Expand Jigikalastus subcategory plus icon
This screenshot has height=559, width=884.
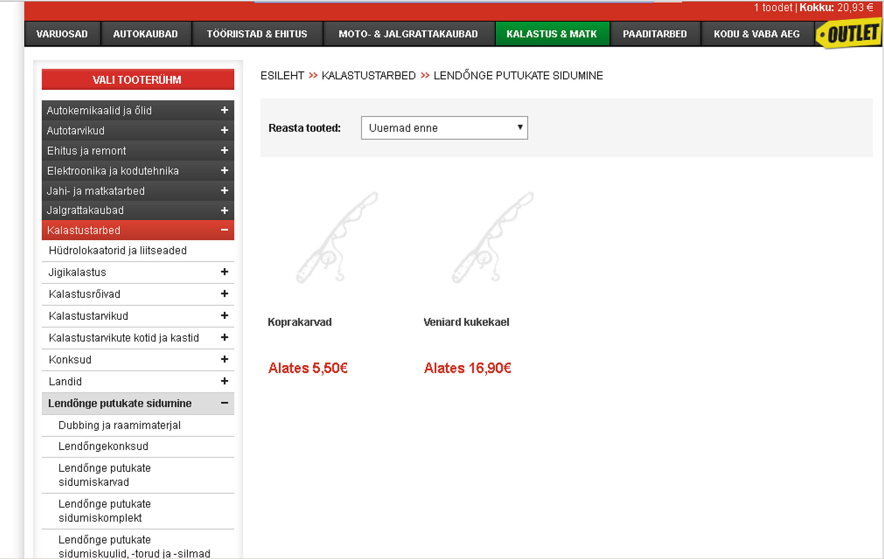coord(224,272)
